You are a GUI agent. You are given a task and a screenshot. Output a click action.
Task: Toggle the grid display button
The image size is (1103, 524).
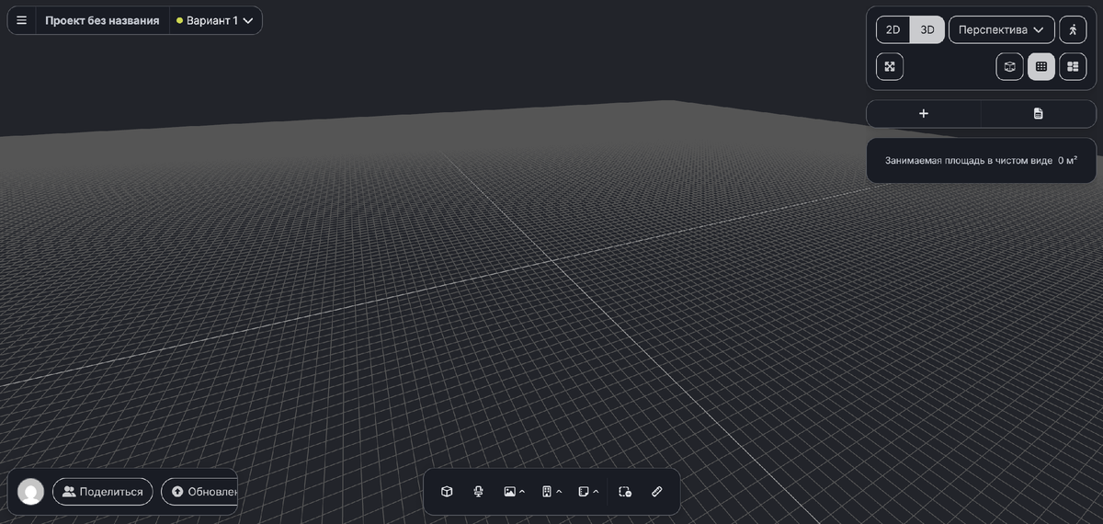coord(1041,66)
